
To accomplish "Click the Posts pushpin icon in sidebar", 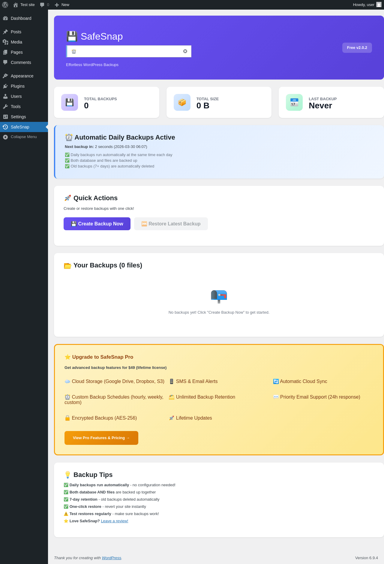I will click(x=5, y=32).
